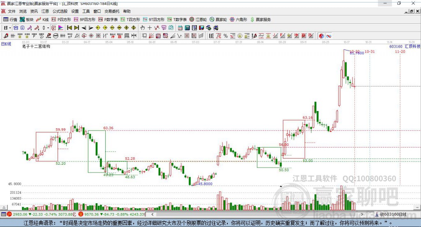Viewport: 421px width, 227px height.
Task: Select the hand pan tool
Action: [x=143, y=28]
